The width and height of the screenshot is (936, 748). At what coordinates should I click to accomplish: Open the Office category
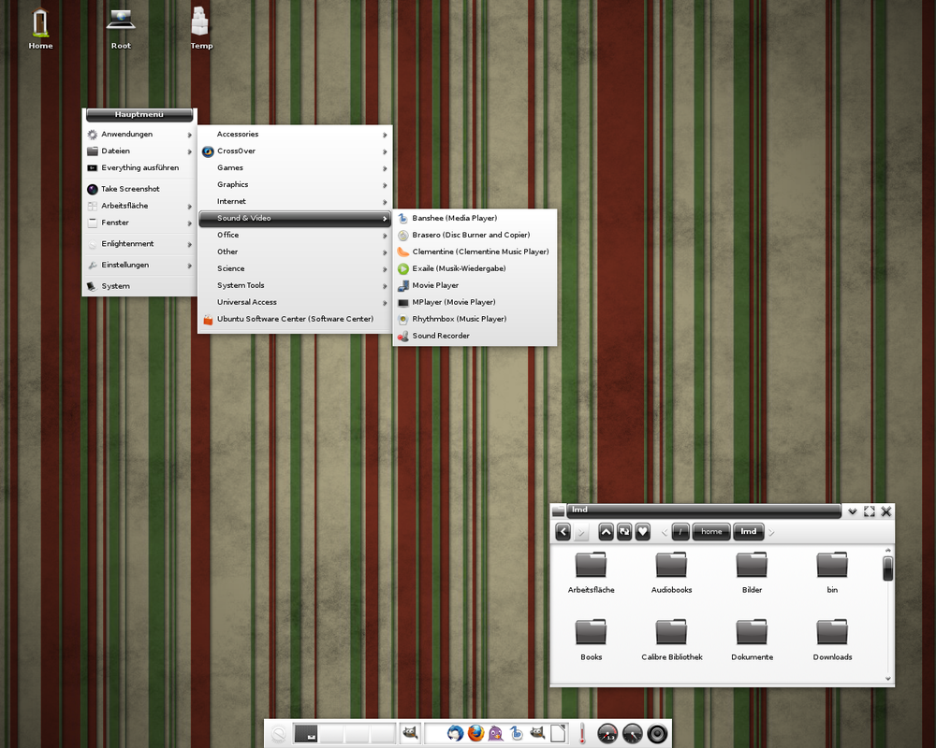tap(295, 235)
